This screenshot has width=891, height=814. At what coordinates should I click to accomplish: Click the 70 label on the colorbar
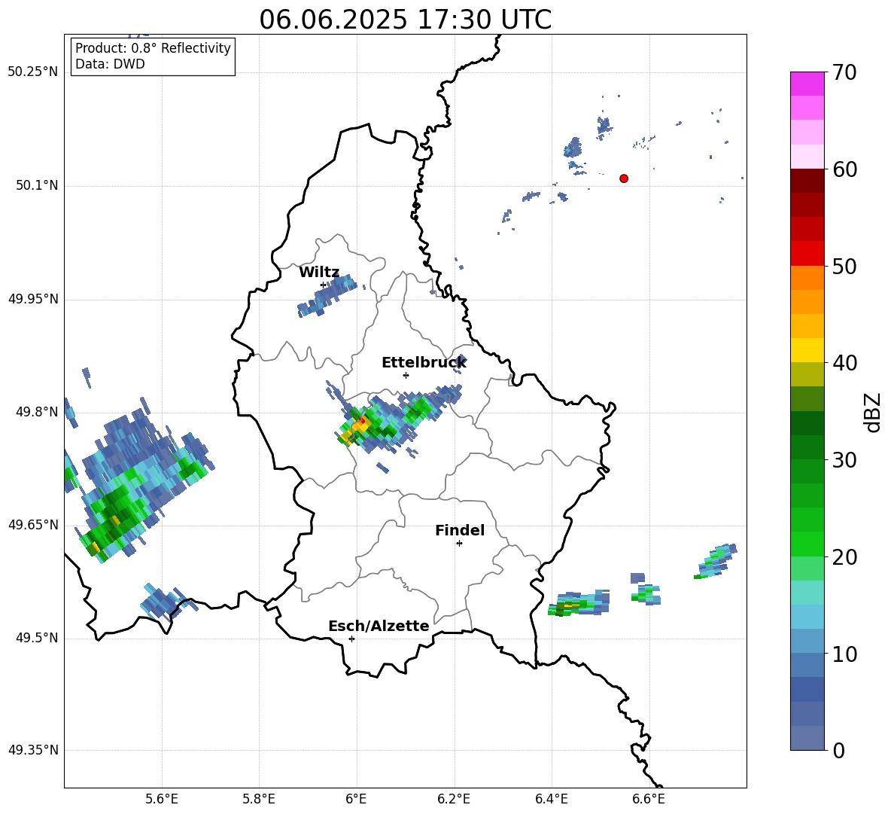[x=844, y=72]
